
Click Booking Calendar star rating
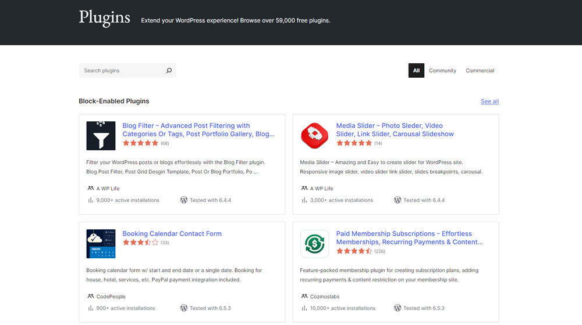140,243
